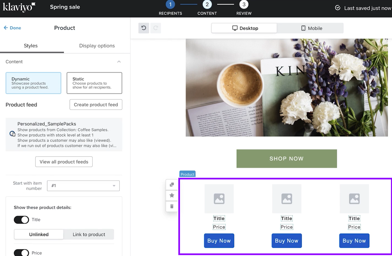Click Create product feed
This screenshot has height=256, width=392.
pyautogui.click(x=96, y=104)
